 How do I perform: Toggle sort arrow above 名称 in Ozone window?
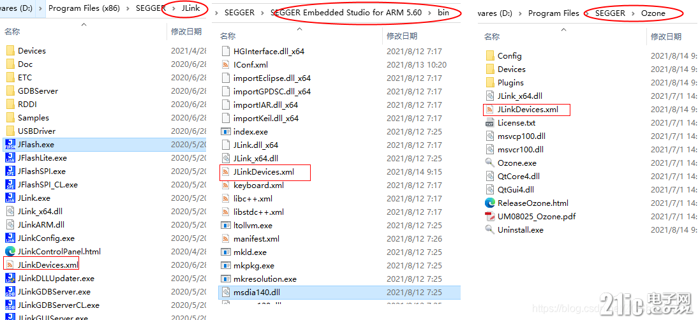pyautogui.click(x=563, y=29)
